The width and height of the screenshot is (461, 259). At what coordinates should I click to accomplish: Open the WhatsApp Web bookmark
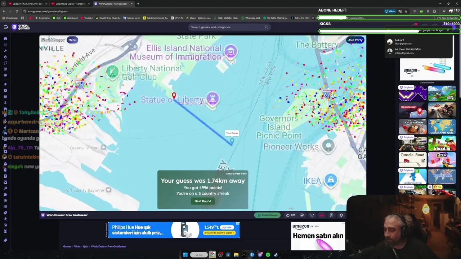251,18
